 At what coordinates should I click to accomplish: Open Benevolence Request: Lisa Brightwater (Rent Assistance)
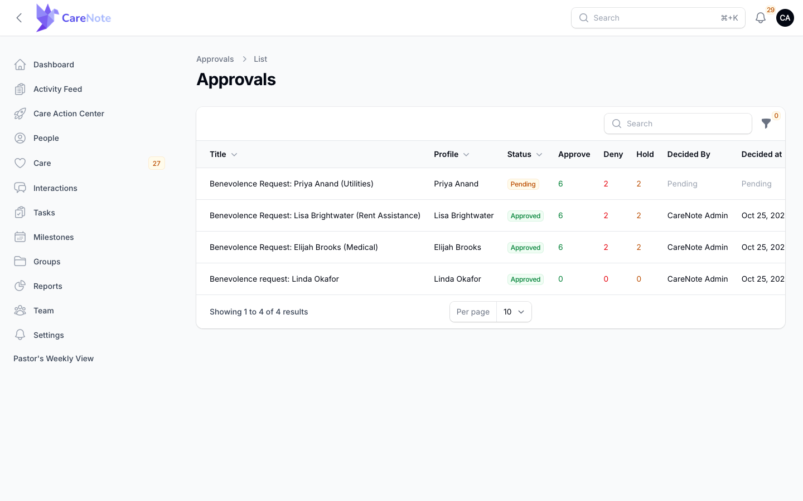tap(315, 215)
